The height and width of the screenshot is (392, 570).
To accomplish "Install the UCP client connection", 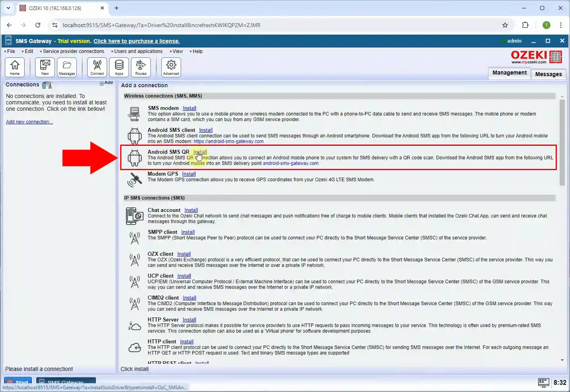I will click(184, 276).
